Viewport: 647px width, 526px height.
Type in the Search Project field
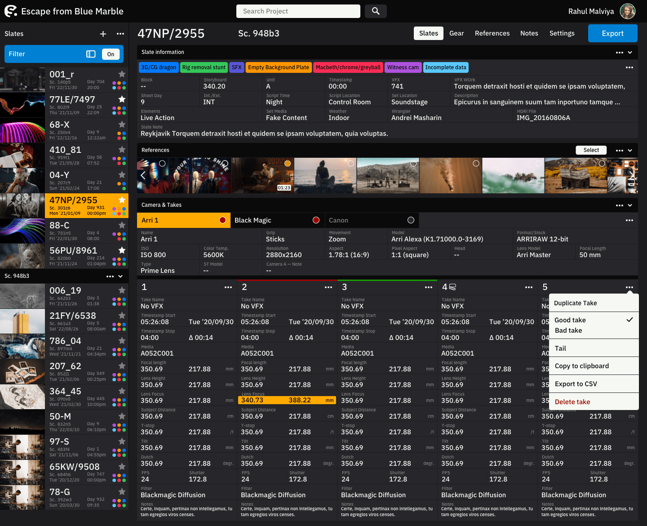tap(298, 11)
